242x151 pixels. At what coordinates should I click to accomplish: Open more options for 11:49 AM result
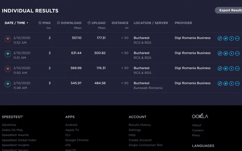click(237, 83)
